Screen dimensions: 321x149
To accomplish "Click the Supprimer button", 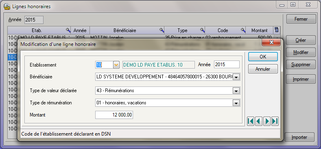I will 301,65.
